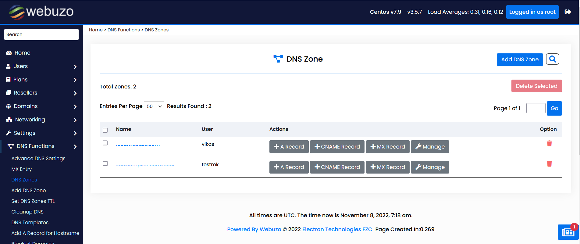Click the Webuzo logo

[41, 12]
